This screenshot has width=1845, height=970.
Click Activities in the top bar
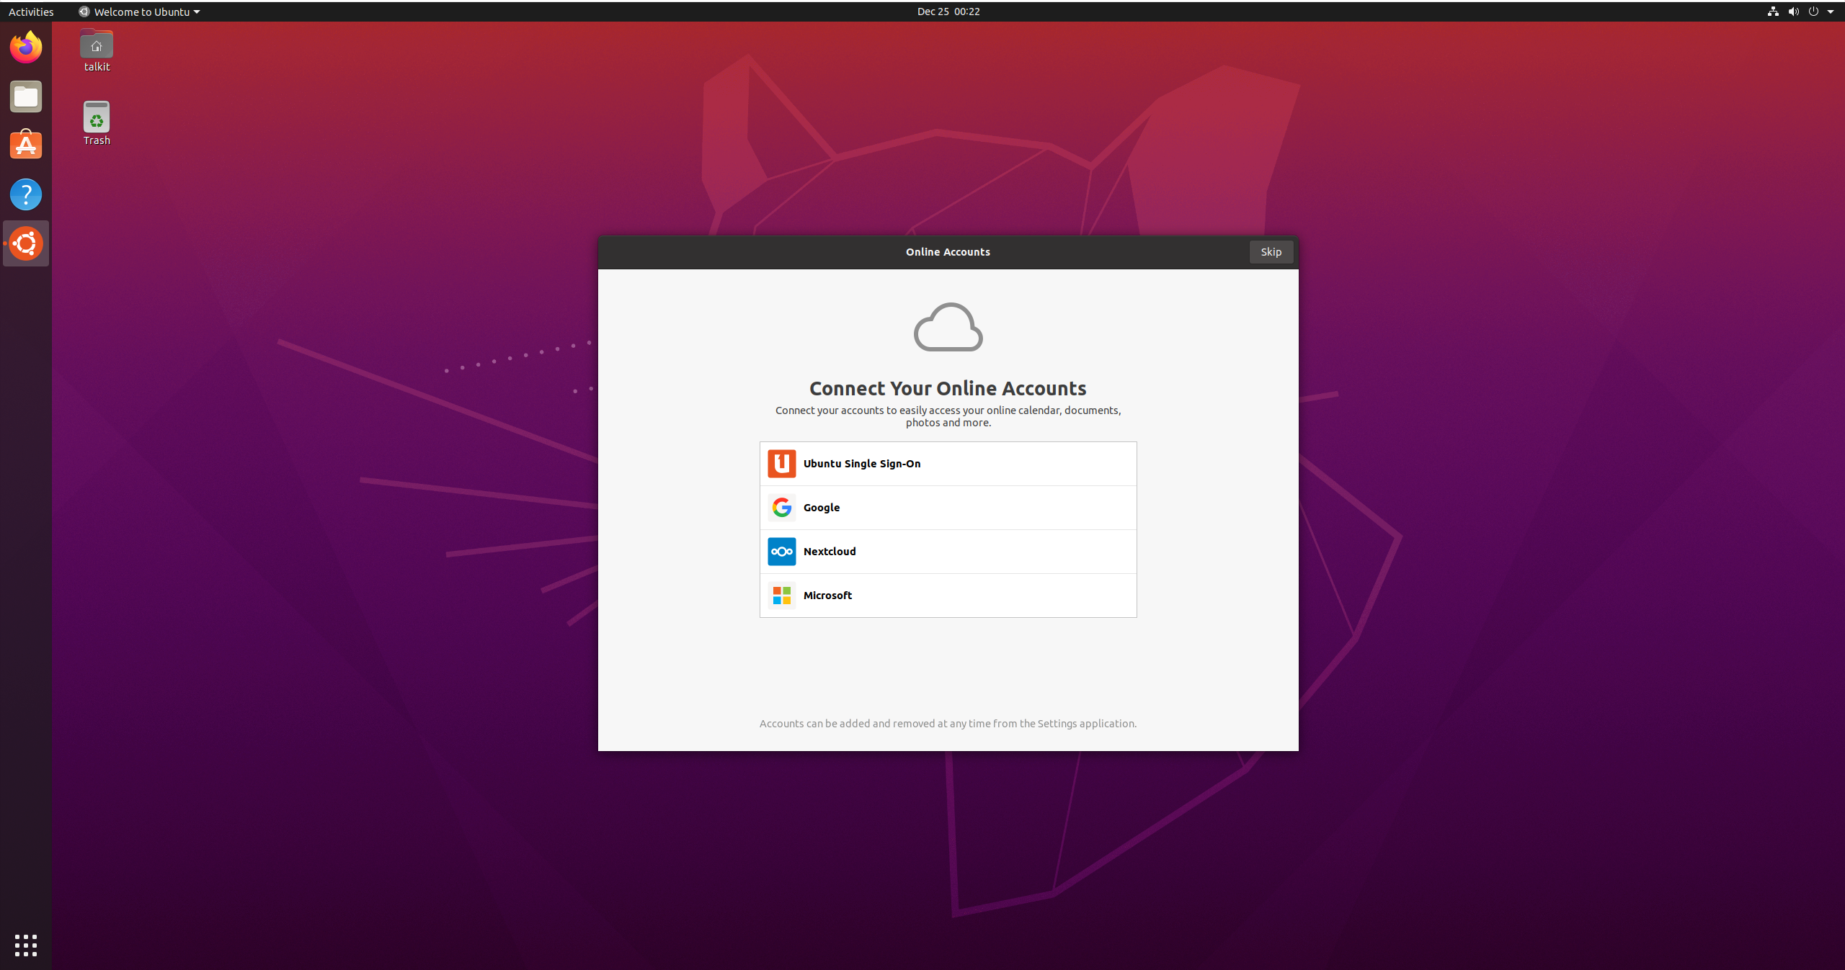(31, 12)
